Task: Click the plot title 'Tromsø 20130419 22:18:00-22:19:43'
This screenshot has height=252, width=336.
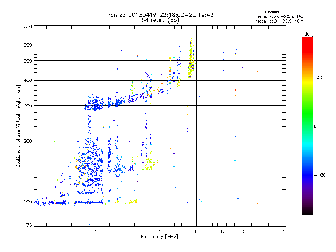Action: click(x=159, y=15)
